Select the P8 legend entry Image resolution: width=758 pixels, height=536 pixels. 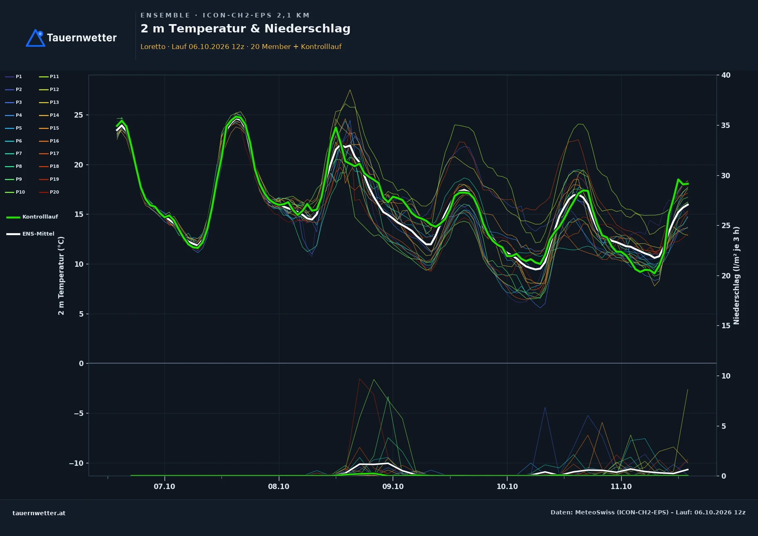[x=13, y=166]
